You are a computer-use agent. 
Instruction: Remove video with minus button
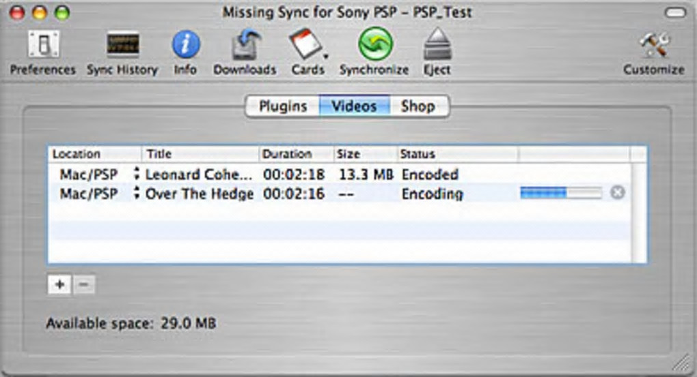pos(83,284)
